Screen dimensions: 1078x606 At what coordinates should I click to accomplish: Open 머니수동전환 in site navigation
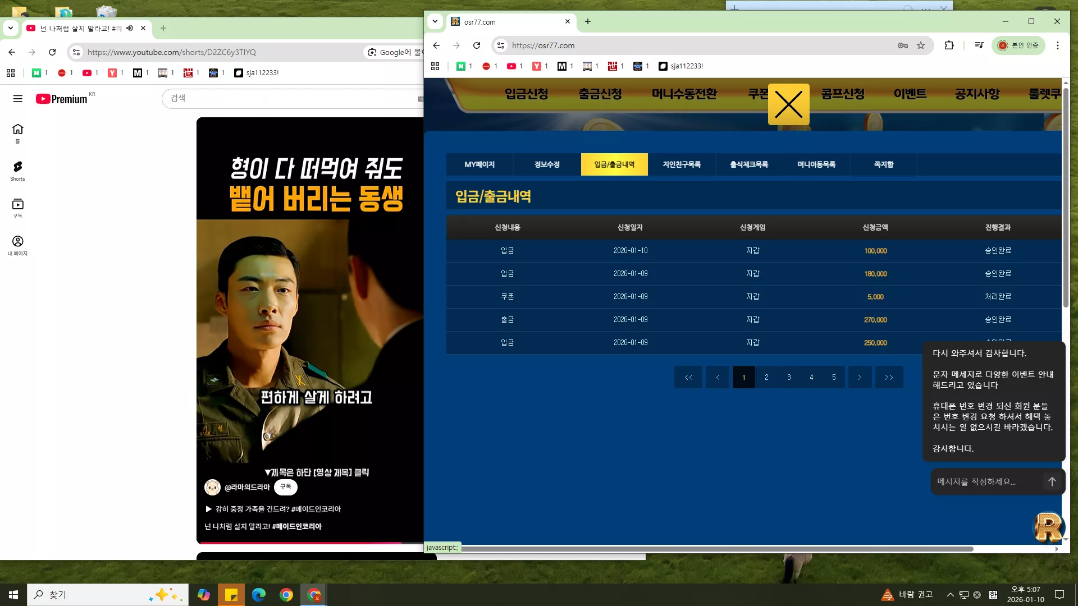684,94
